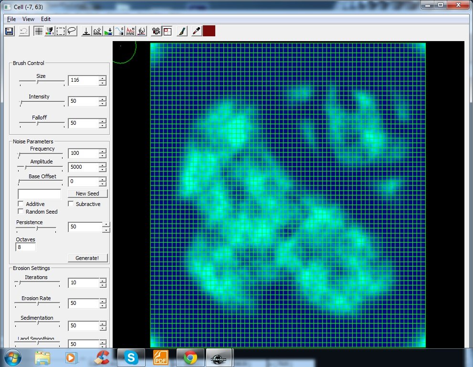Pick the eyedropper tool

[x=196, y=31]
